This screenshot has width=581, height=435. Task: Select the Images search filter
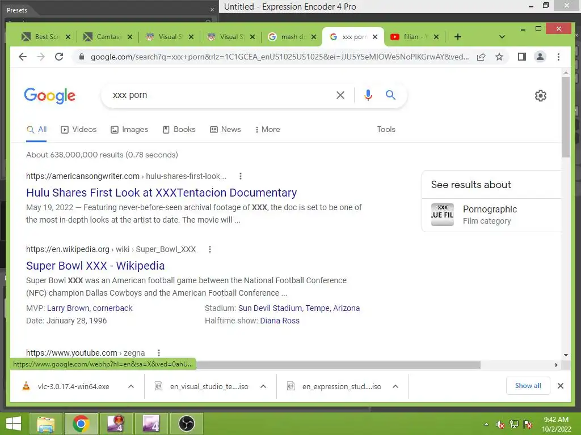(x=129, y=130)
